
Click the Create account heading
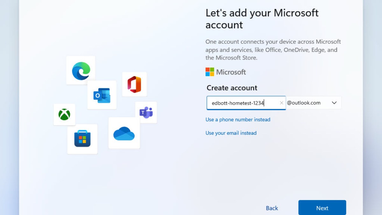tap(232, 88)
